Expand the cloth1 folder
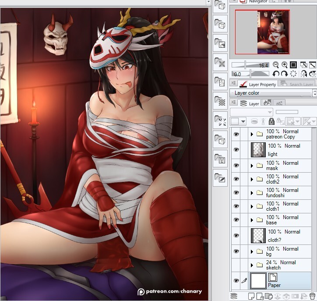Viewport: 317px width, 301px height. point(252,206)
